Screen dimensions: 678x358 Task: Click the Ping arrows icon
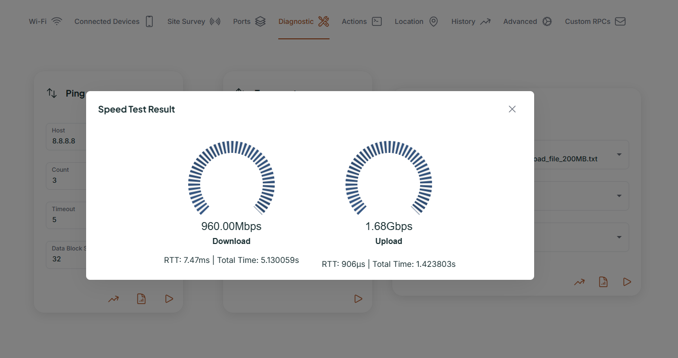tap(52, 93)
